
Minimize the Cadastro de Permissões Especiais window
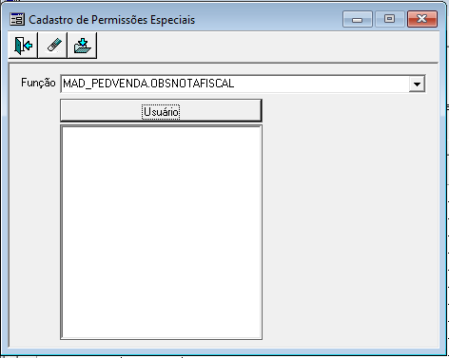pyautogui.click(x=358, y=19)
